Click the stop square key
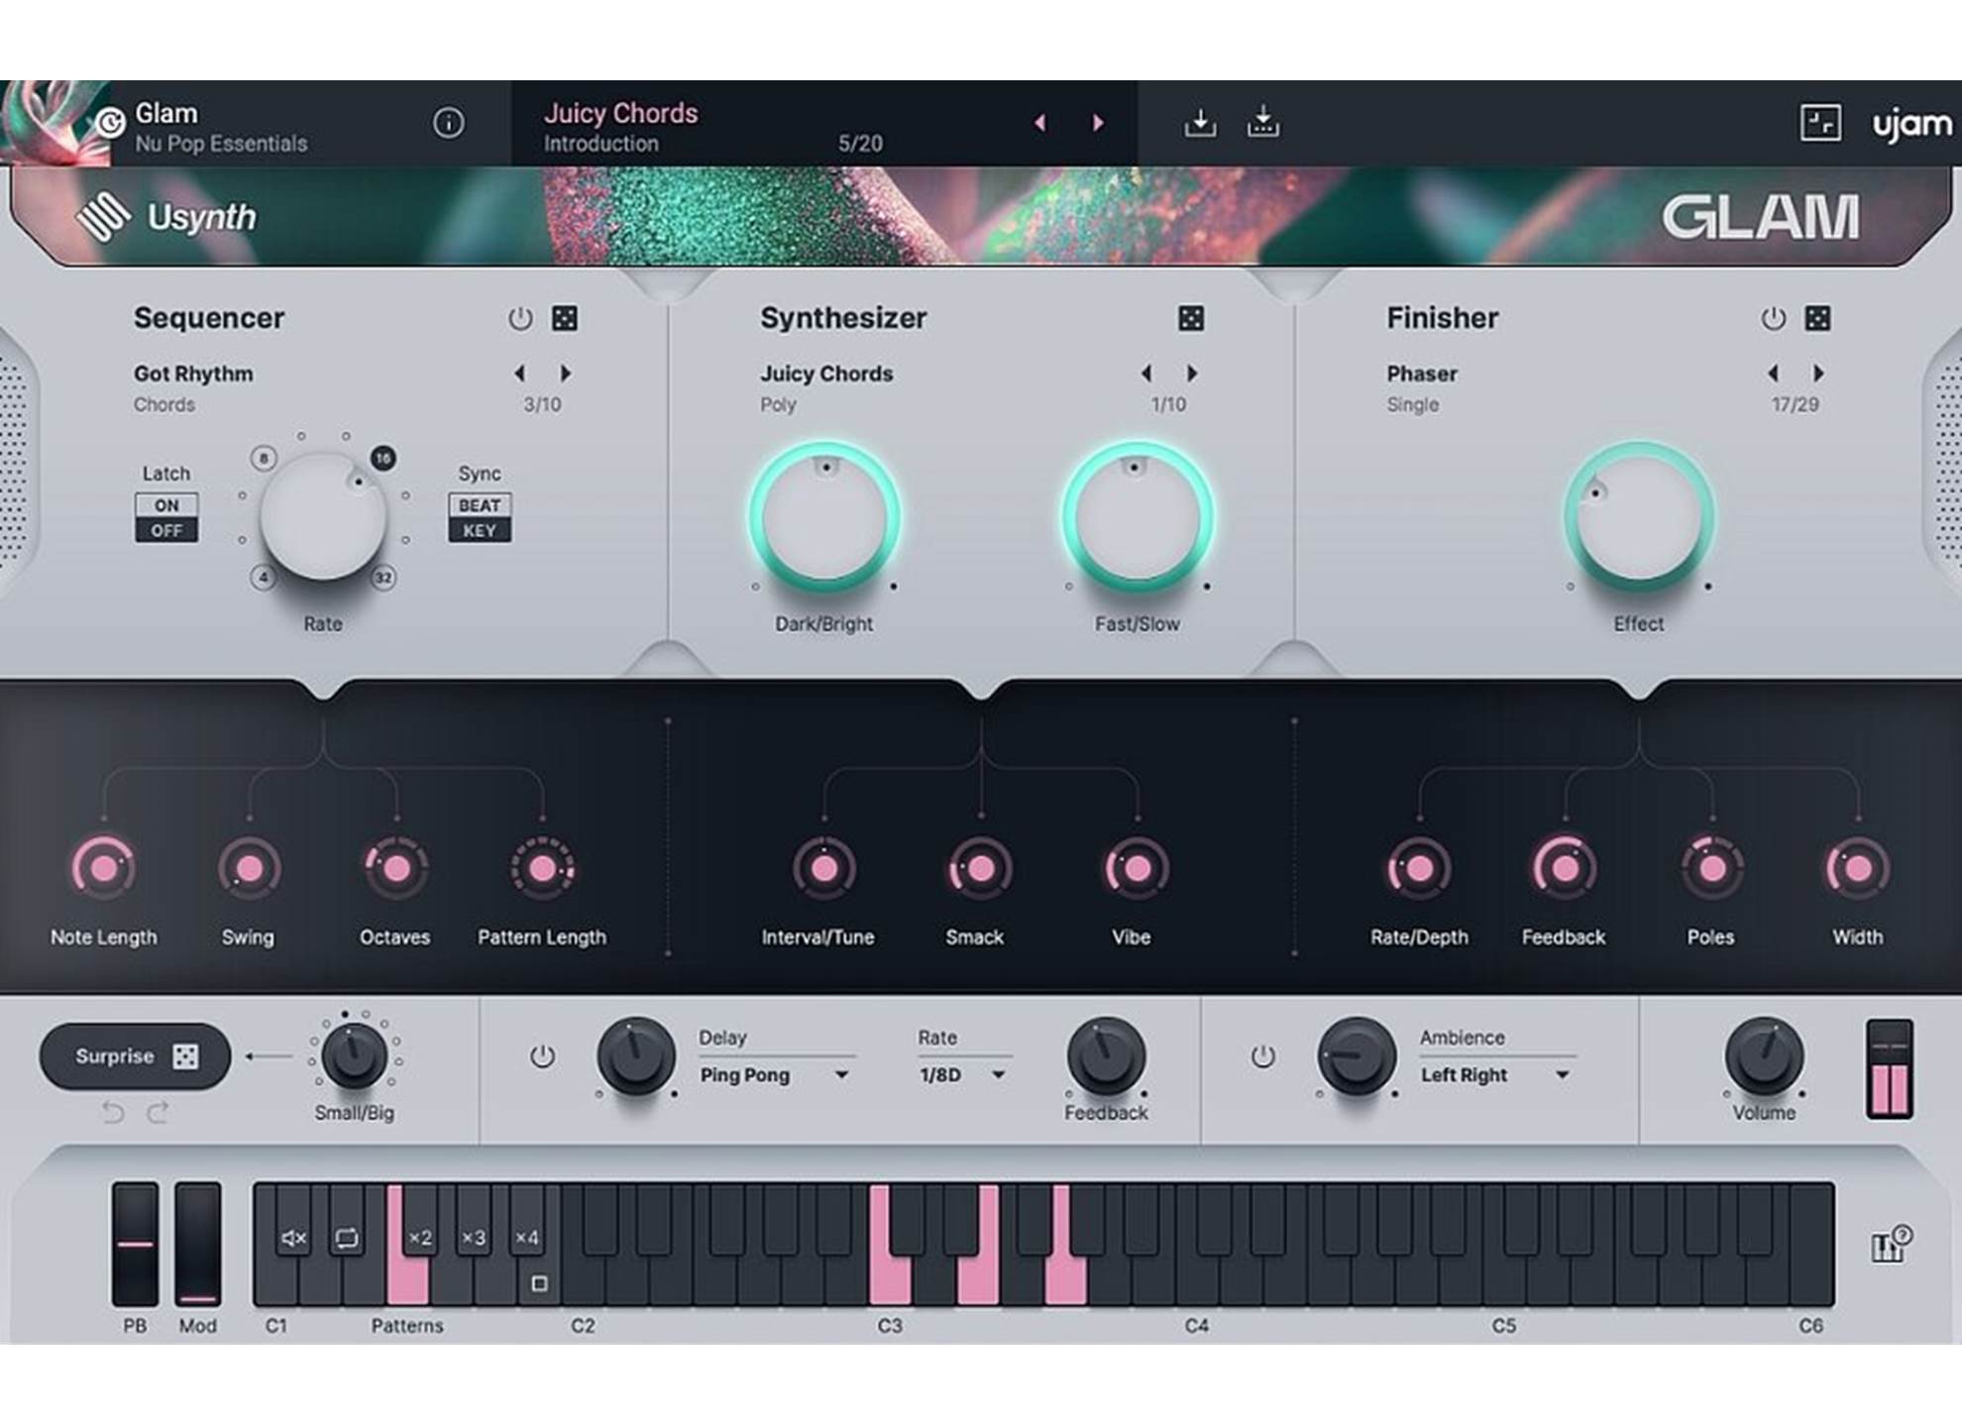This screenshot has width=1962, height=1427. click(x=539, y=1284)
